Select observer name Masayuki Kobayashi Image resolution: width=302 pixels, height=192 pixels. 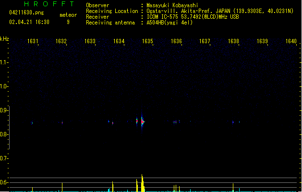tap(172, 5)
